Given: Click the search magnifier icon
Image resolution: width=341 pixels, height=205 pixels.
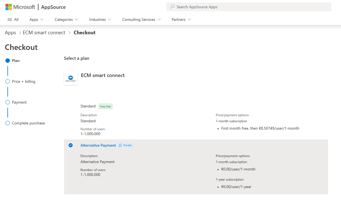Looking at the screenshot, I should (x=172, y=7).
